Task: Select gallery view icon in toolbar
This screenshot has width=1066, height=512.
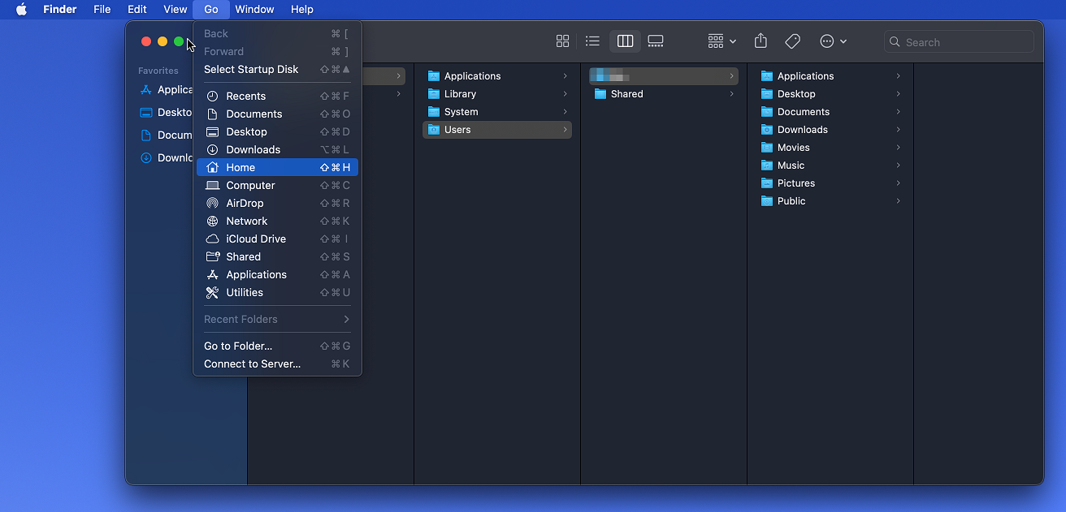Action: tap(656, 41)
